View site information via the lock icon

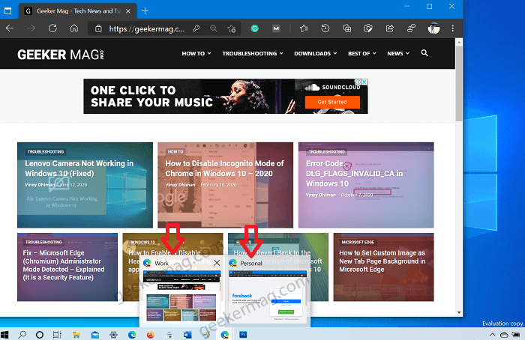coord(98,28)
